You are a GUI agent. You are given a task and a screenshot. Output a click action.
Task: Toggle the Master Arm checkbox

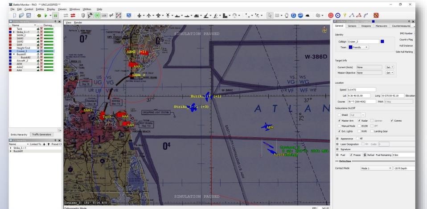(339, 120)
